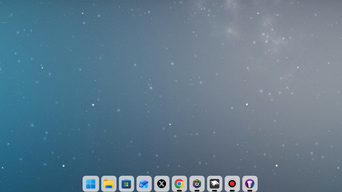The image size is (342, 192).
Task: Open the Outlook mail app
Action: tap(144, 184)
